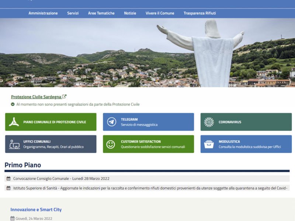Open the Servizi menu
Viewport: 295px width, 221px height.
73,13
